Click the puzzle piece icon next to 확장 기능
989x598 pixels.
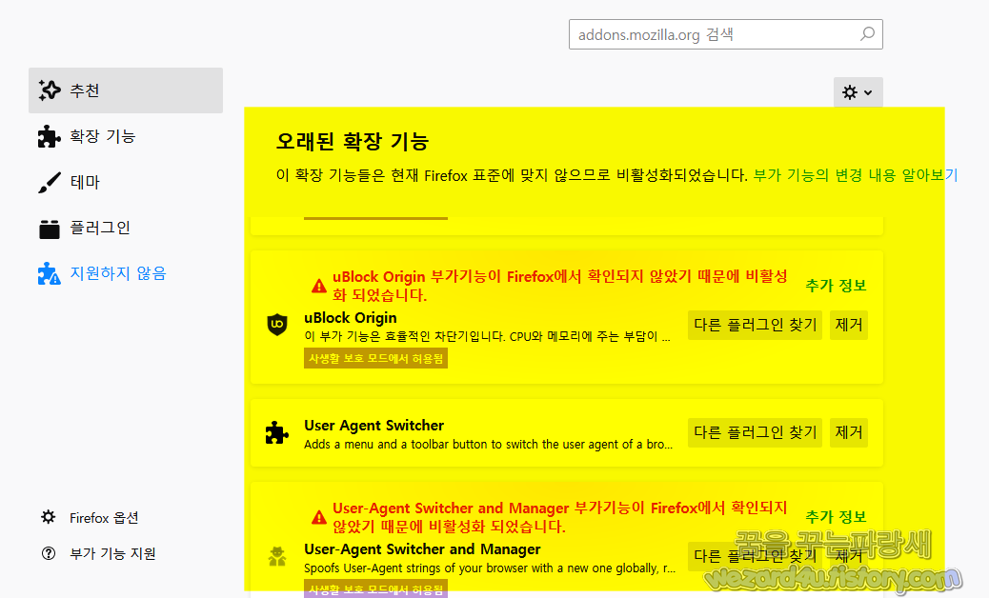50,136
